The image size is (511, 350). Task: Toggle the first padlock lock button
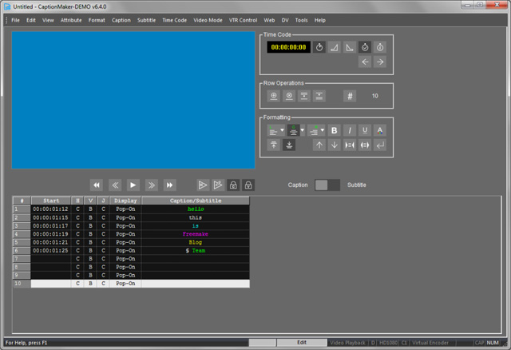click(233, 185)
